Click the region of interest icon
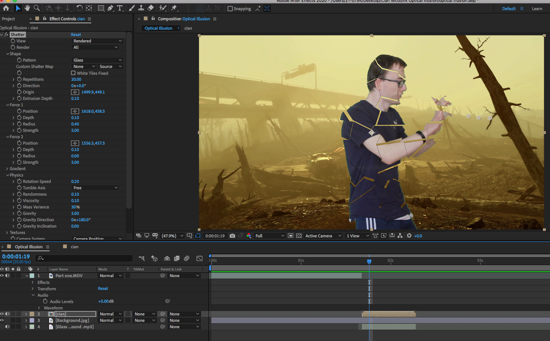The image size is (550, 341). click(291, 236)
